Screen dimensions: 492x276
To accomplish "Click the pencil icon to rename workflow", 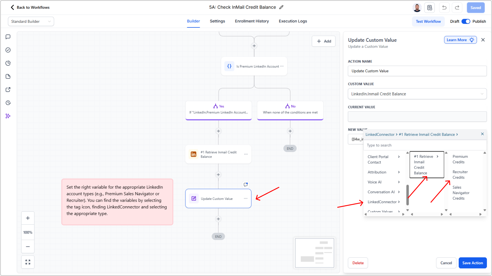I will coord(281,7).
